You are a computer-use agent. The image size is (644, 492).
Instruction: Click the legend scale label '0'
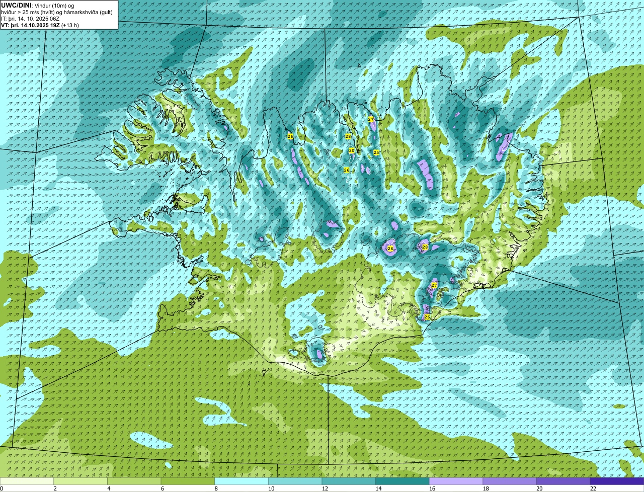coord(2,488)
